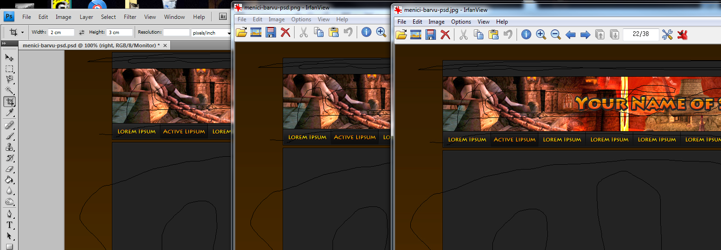This screenshot has height=250, width=721.
Task: Select the Crop tool in the toolbox
Action: tap(9, 101)
